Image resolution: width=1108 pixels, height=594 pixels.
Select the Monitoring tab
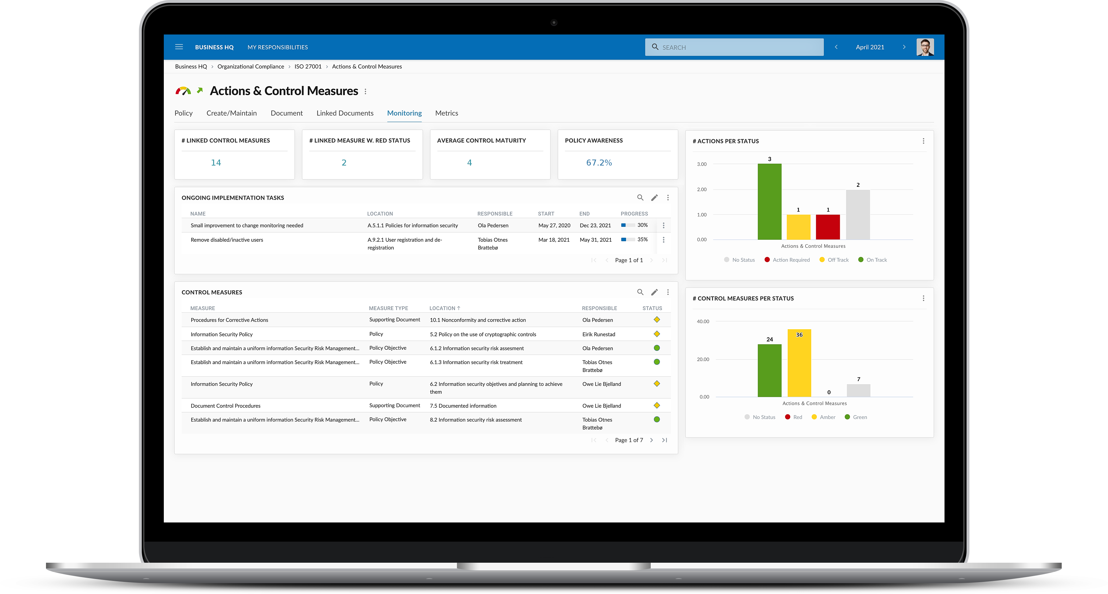pos(404,113)
